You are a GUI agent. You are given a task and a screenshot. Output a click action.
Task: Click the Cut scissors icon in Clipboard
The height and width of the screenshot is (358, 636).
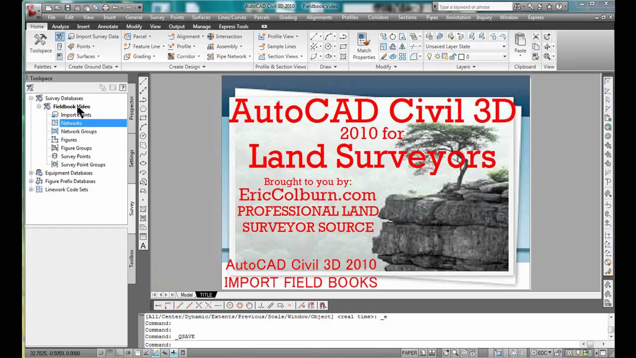click(536, 36)
